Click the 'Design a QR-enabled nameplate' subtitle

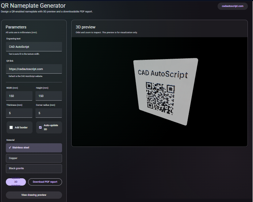[47, 12]
